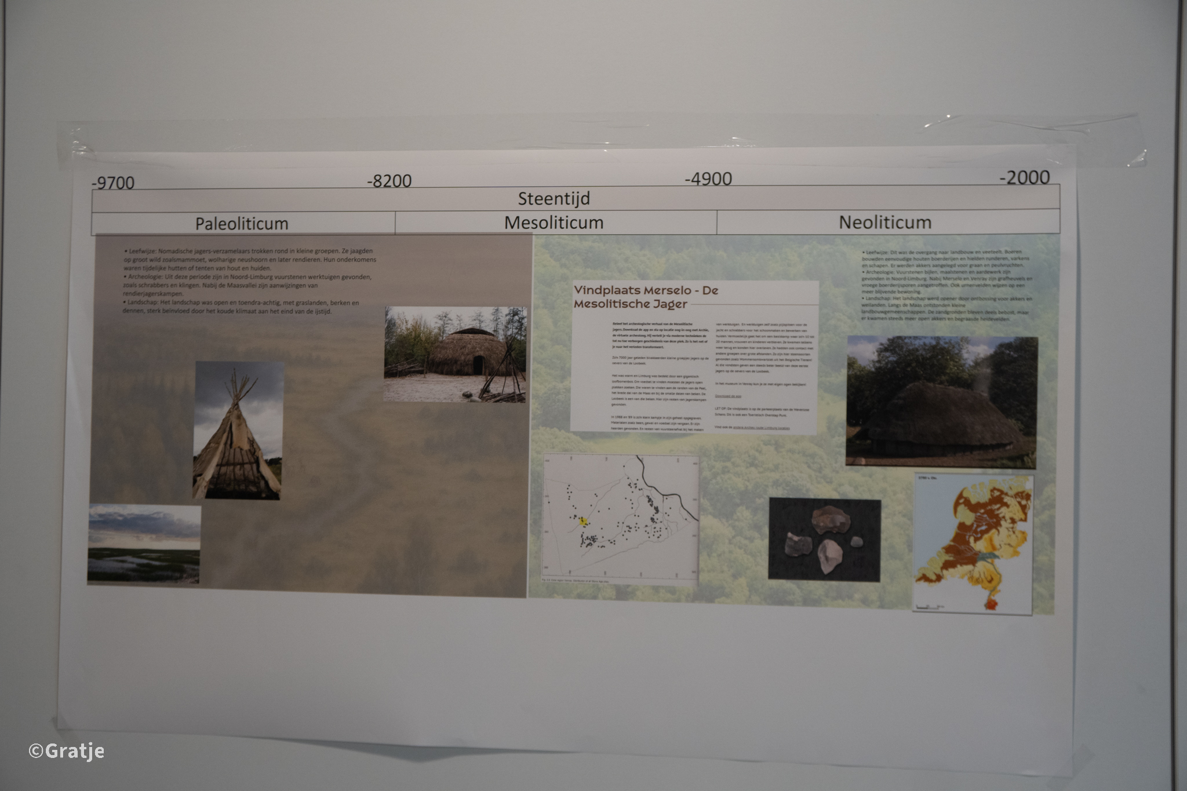Click the -8200 timeline marker
The width and height of the screenshot is (1187, 791).
pyautogui.click(x=389, y=181)
